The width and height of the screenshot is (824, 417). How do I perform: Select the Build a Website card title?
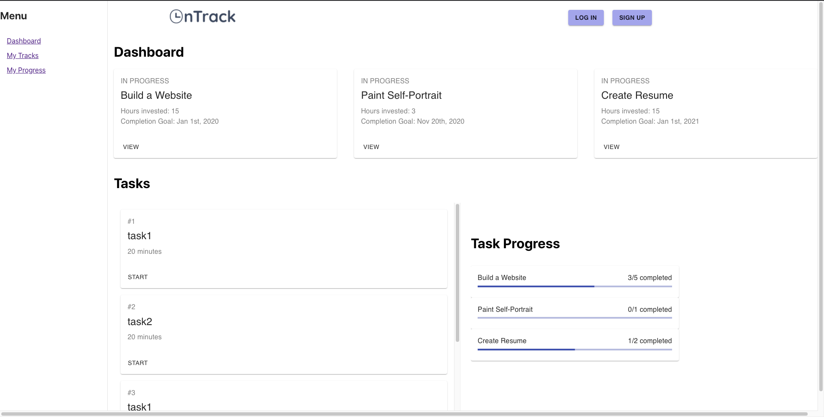(x=156, y=95)
